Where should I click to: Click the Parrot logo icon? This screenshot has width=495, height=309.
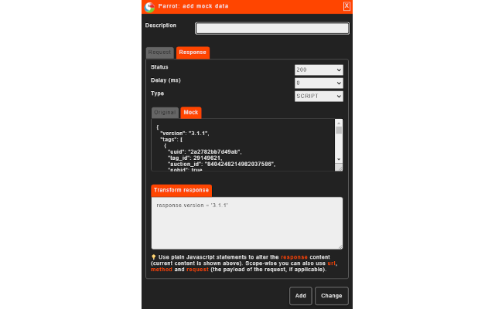pyautogui.click(x=149, y=7)
